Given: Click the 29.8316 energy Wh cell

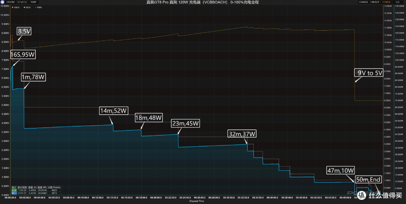Looking at the screenshot, I should tap(42, 190).
